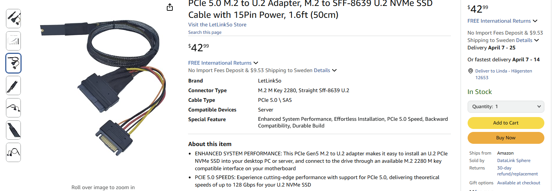Expand FREE International Returns in buy box
557x191 pixels.
point(535,21)
